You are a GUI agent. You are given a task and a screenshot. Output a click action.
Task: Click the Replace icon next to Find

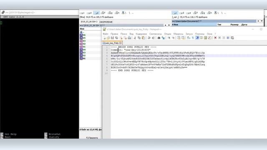(163, 38)
